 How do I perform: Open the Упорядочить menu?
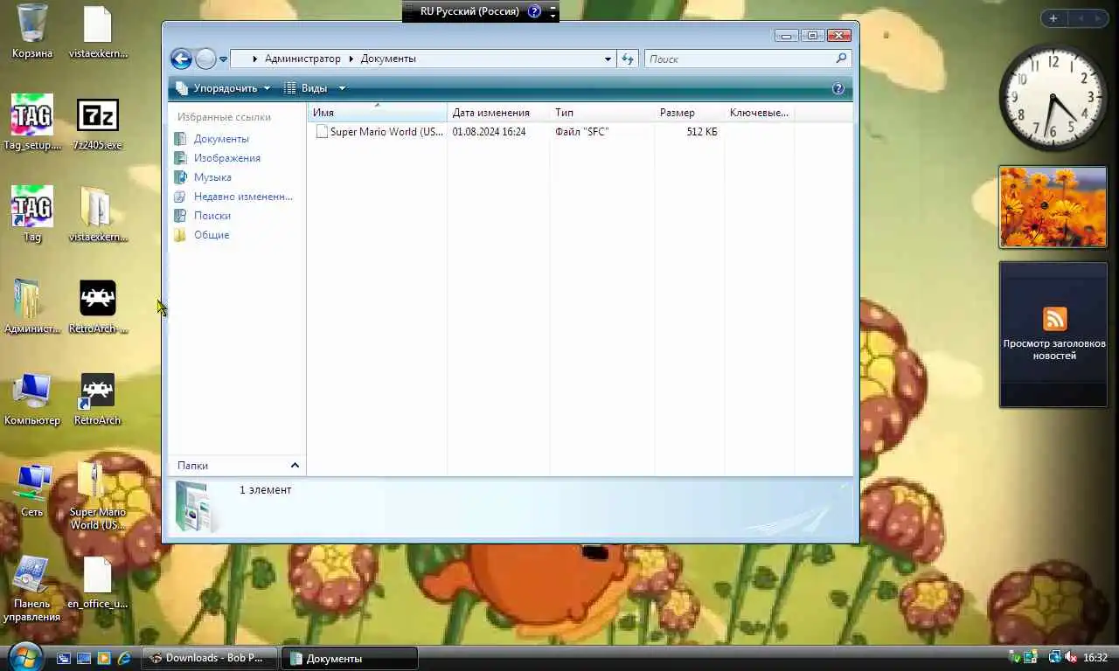point(223,88)
